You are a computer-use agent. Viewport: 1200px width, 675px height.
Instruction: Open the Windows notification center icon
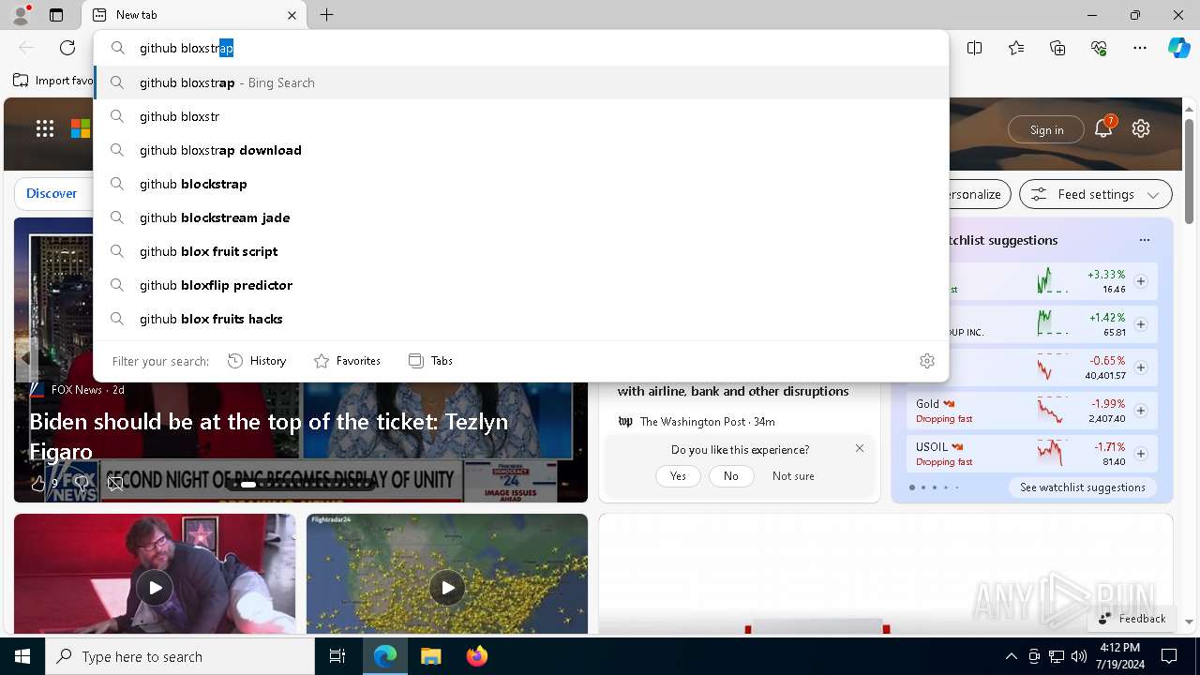[x=1169, y=656]
